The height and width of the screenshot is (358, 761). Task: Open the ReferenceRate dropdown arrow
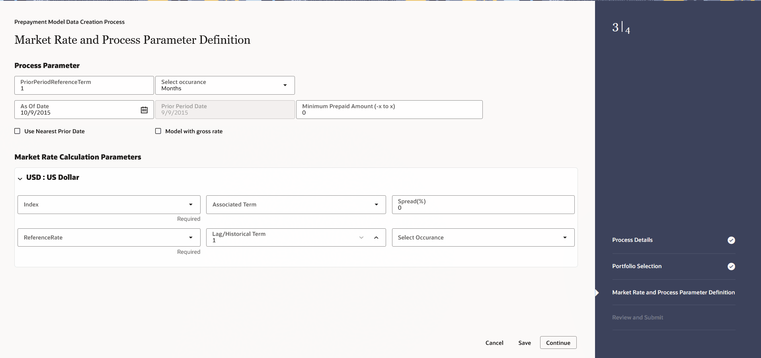(191, 237)
